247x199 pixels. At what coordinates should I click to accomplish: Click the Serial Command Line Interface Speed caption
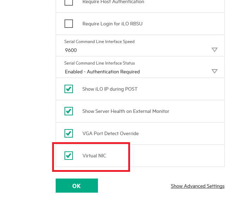99,42
